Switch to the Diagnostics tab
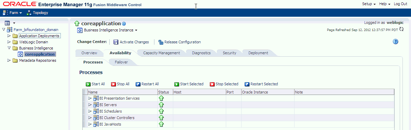411x130 pixels. click(201, 53)
